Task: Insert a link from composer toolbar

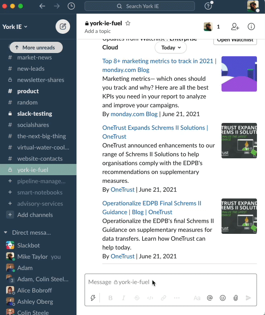Action: (164, 298)
